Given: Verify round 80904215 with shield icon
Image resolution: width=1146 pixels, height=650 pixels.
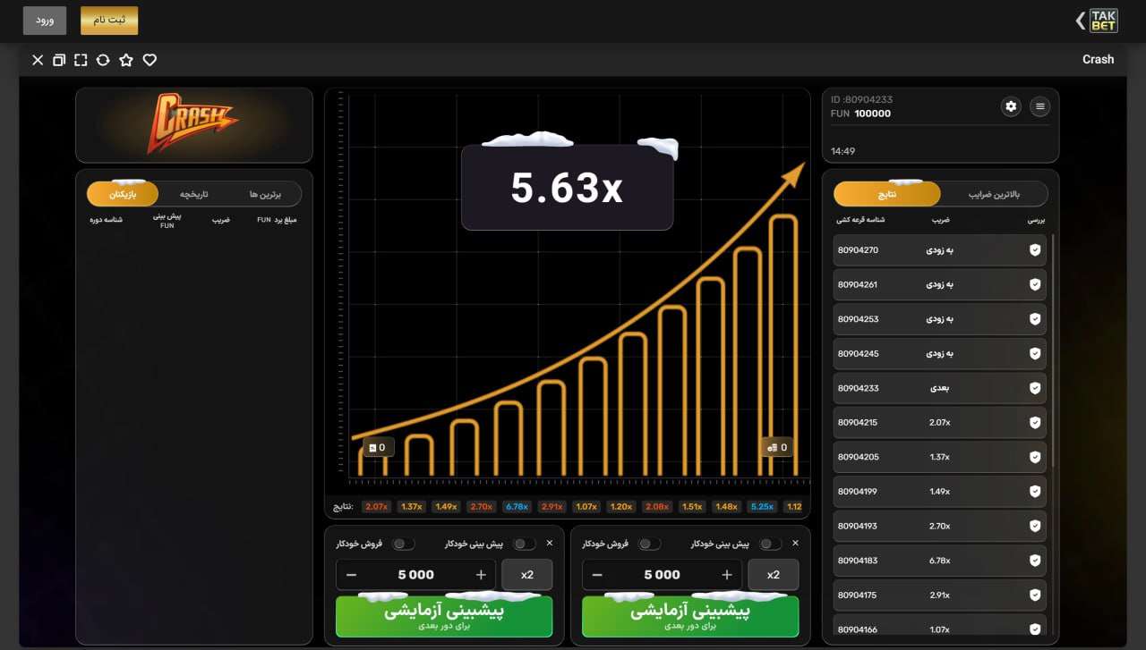Looking at the screenshot, I should tap(1035, 423).
